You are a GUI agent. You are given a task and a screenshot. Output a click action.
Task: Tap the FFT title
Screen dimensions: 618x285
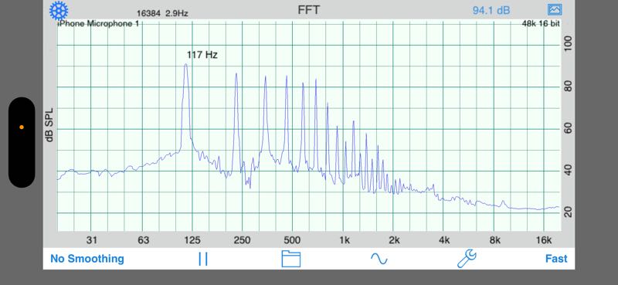(308, 10)
